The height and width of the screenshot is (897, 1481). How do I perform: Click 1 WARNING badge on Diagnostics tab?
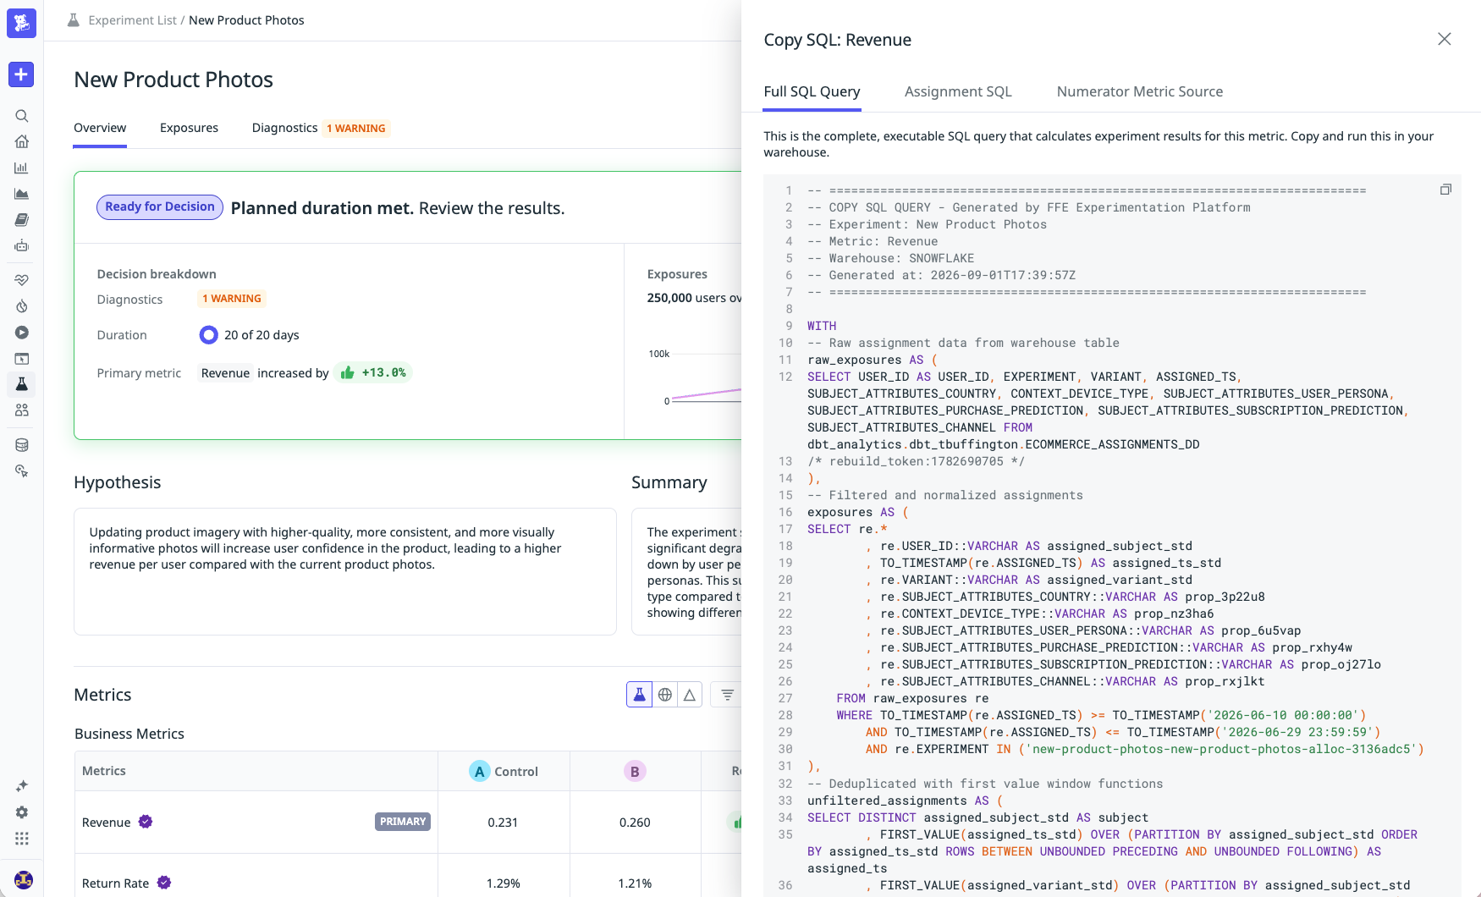(x=356, y=129)
